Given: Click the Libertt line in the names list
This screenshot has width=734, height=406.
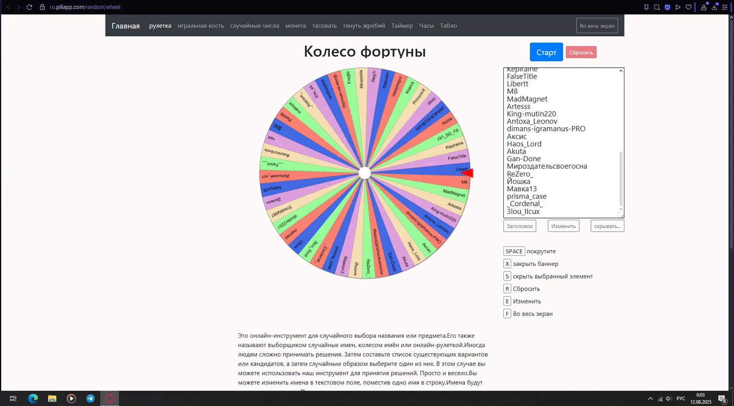Looking at the screenshot, I should click(x=517, y=84).
